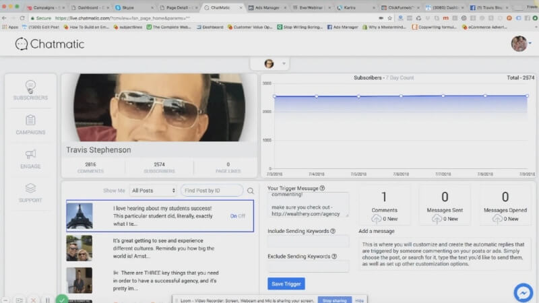
Task: Click the Loom pause recording icon
Action: [x=47, y=300]
